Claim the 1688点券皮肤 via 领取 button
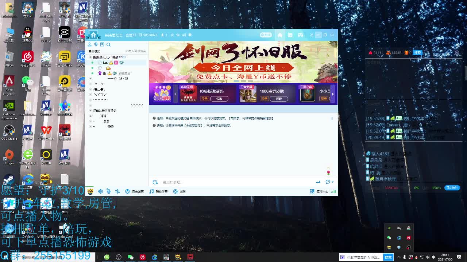Viewport: 467px width, 262px height. (279, 99)
